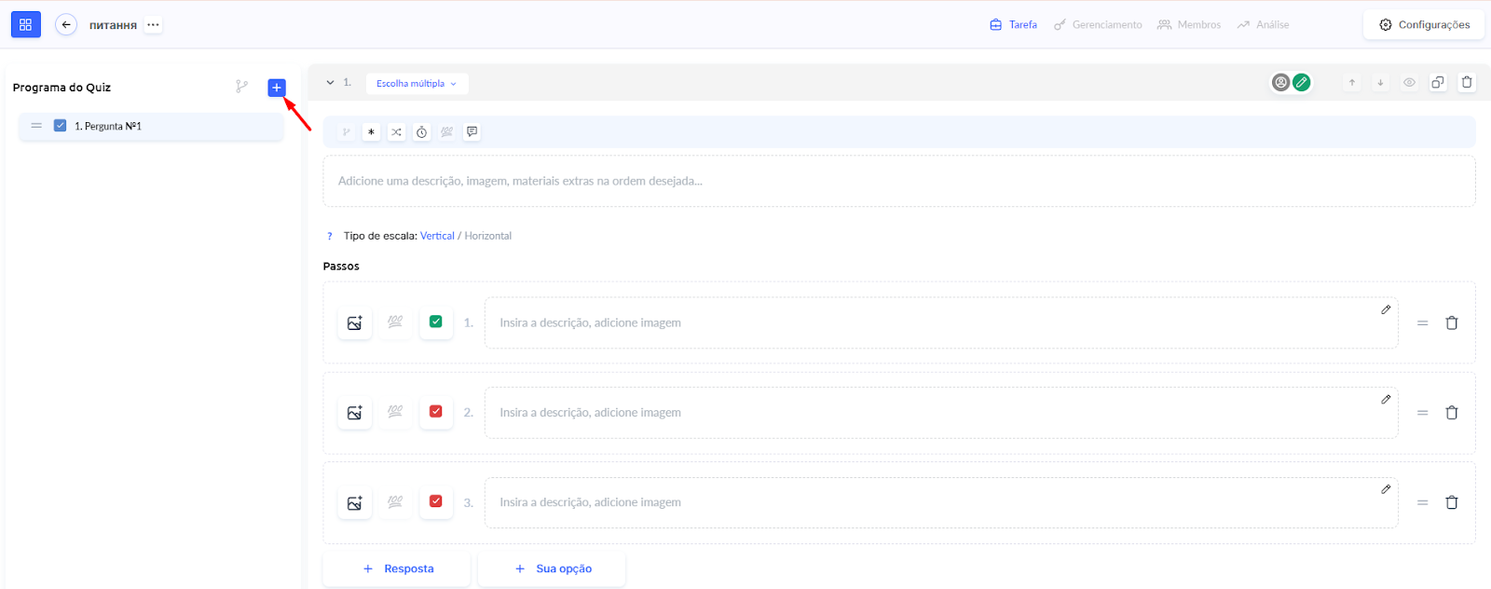Image resolution: width=1491 pixels, height=589 pixels.
Task: Toggle question visibility with the eye icon
Action: tap(1409, 82)
